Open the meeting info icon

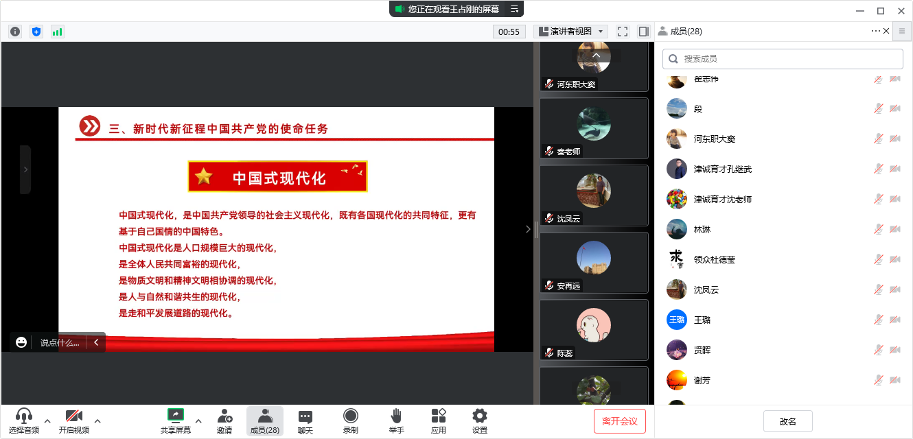15,32
